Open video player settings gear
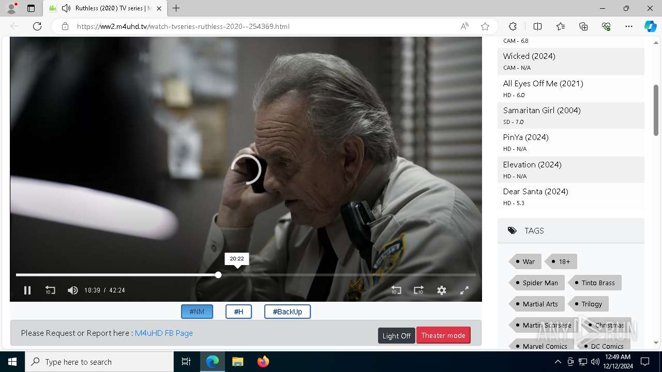Image resolution: width=662 pixels, height=372 pixels. point(442,290)
